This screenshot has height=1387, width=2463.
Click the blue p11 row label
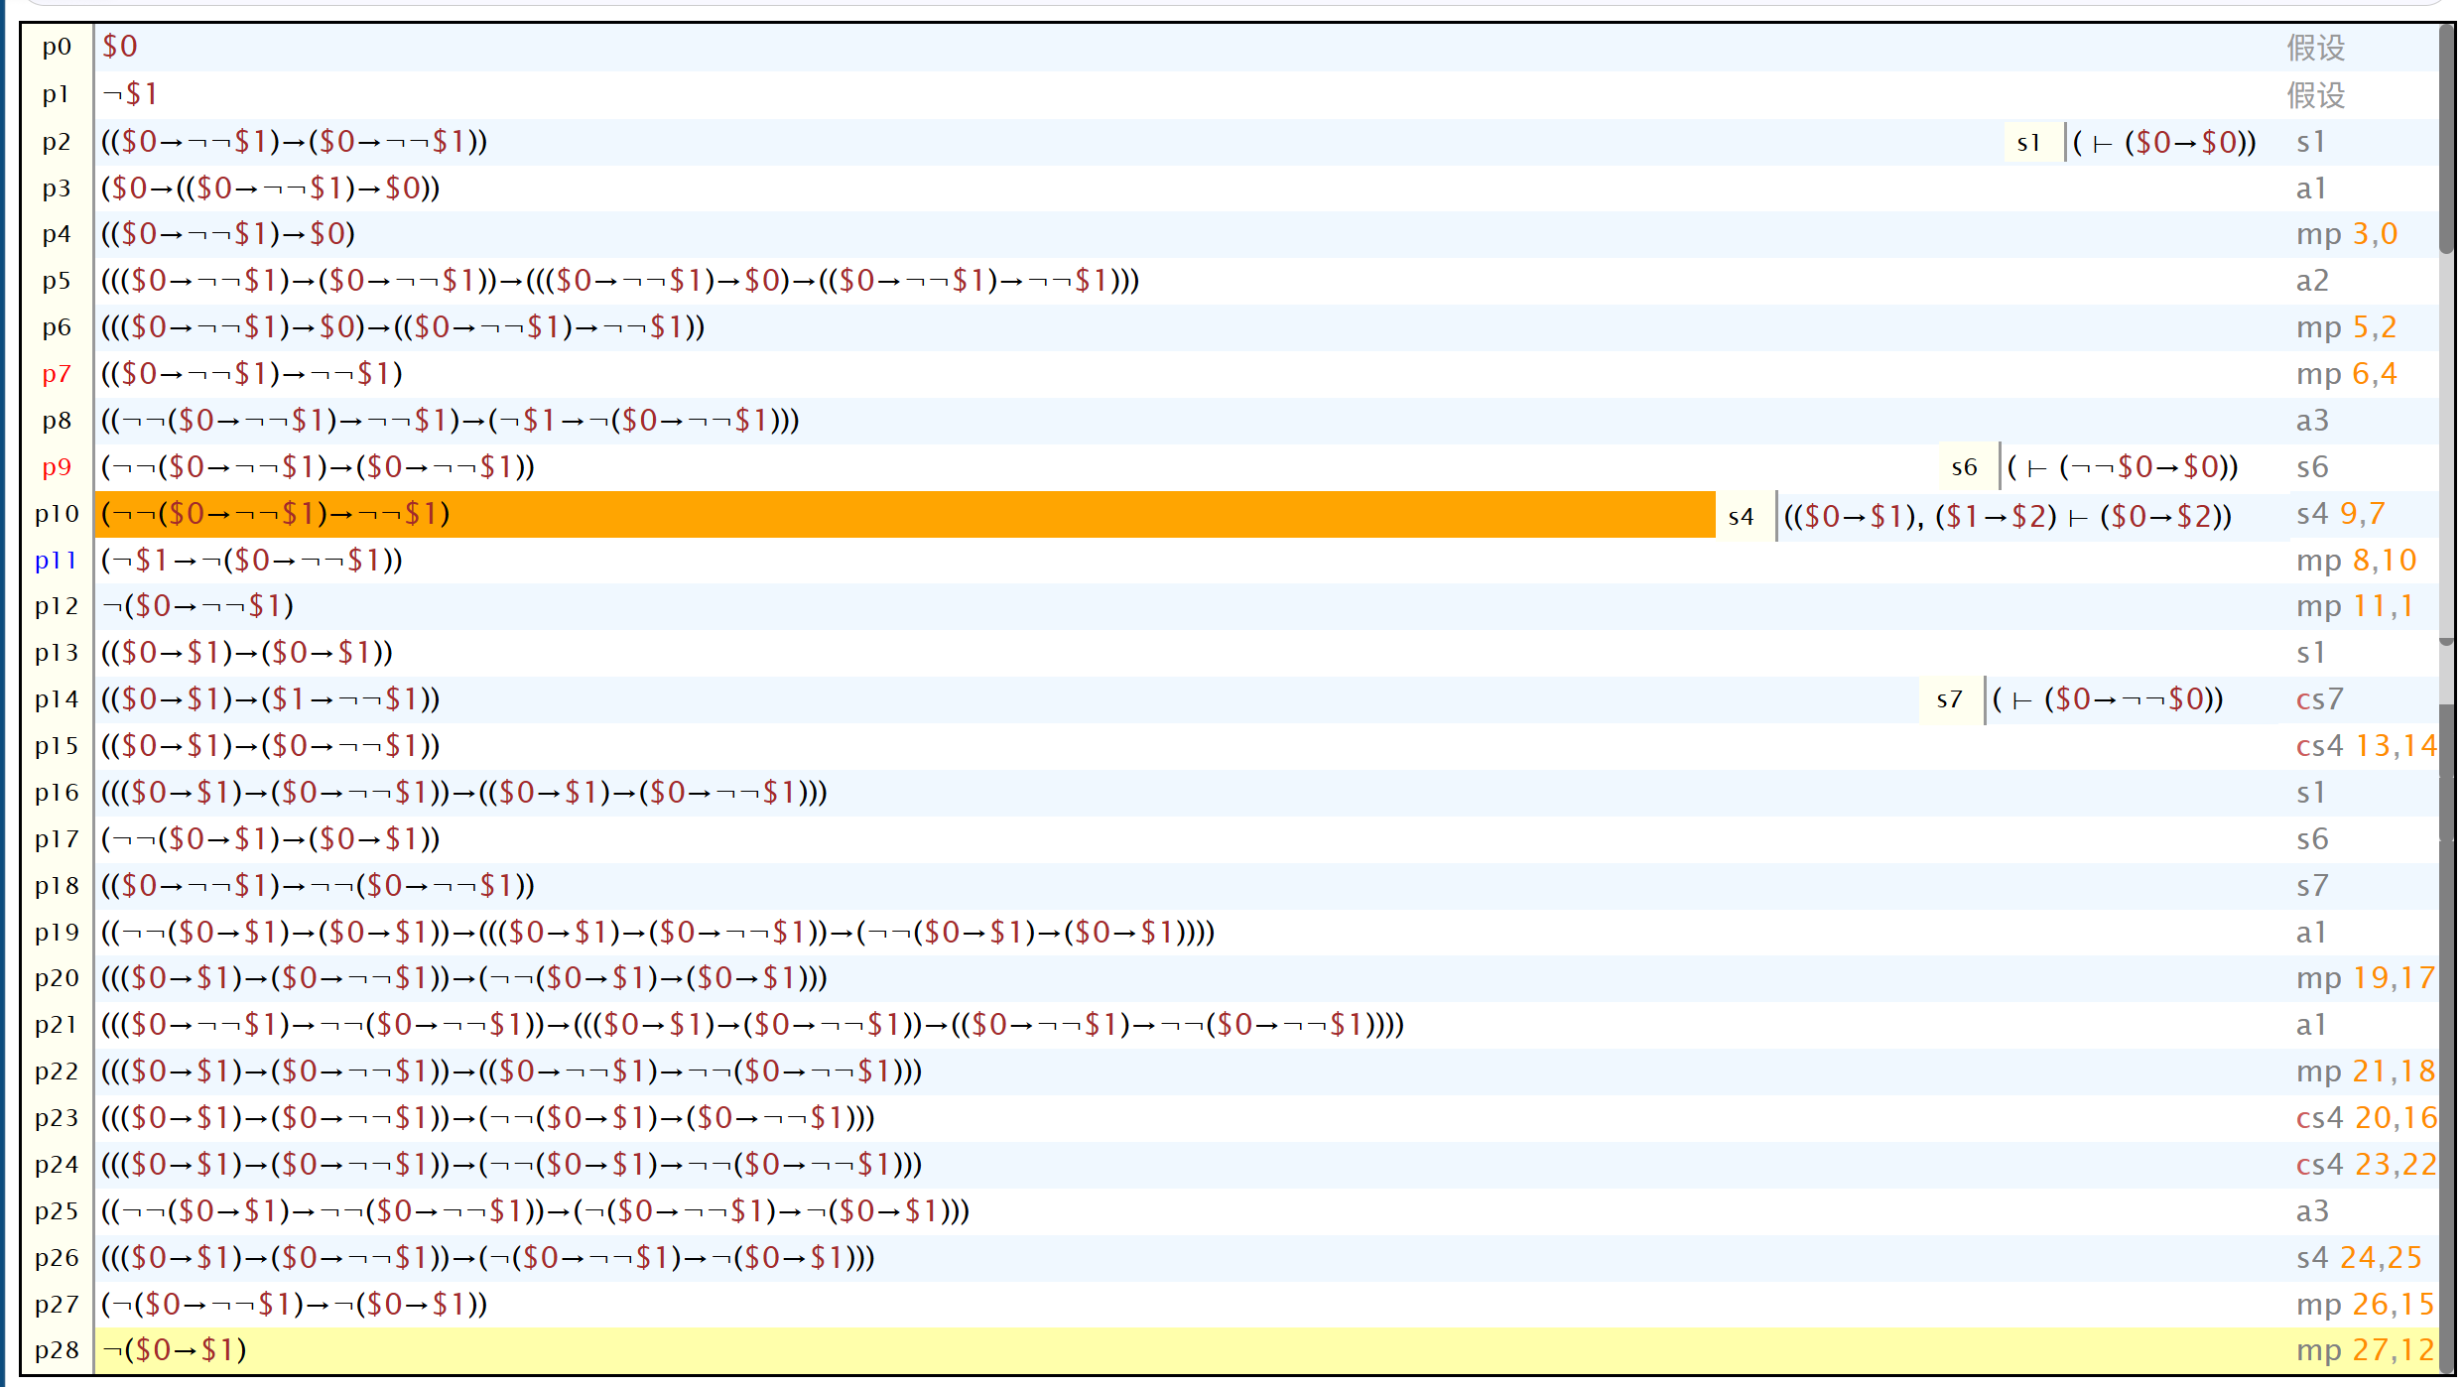[x=56, y=561]
